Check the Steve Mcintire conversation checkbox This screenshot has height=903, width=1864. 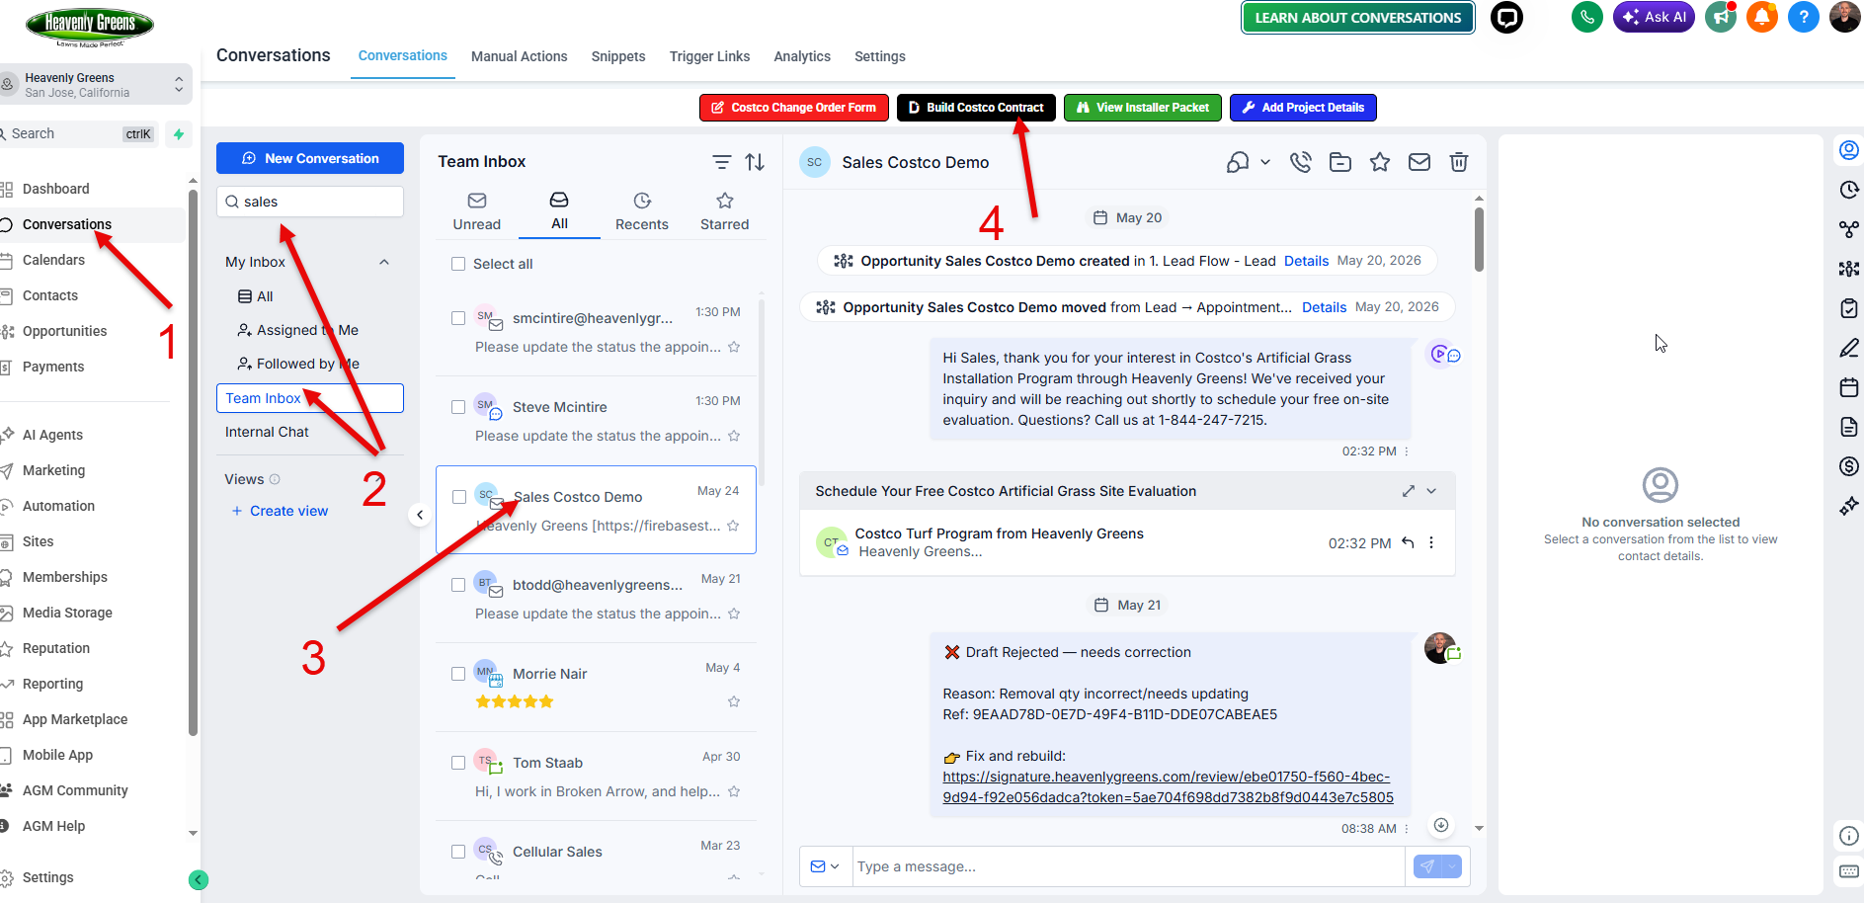click(458, 407)
